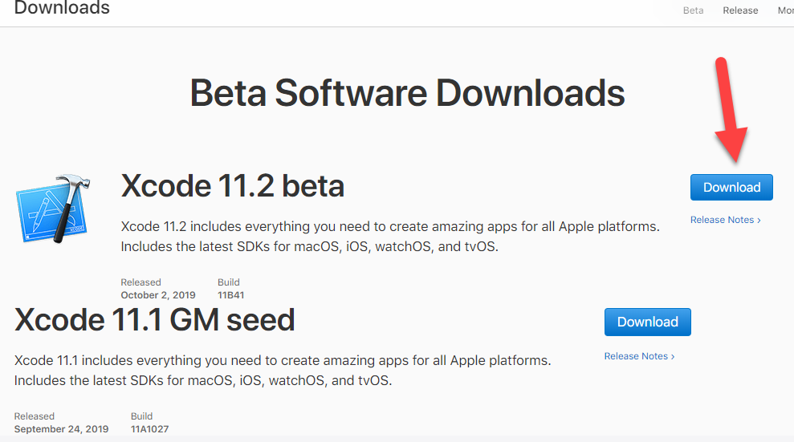
Task: Click the September 24, 2019 release date
Action: (61, 429)
